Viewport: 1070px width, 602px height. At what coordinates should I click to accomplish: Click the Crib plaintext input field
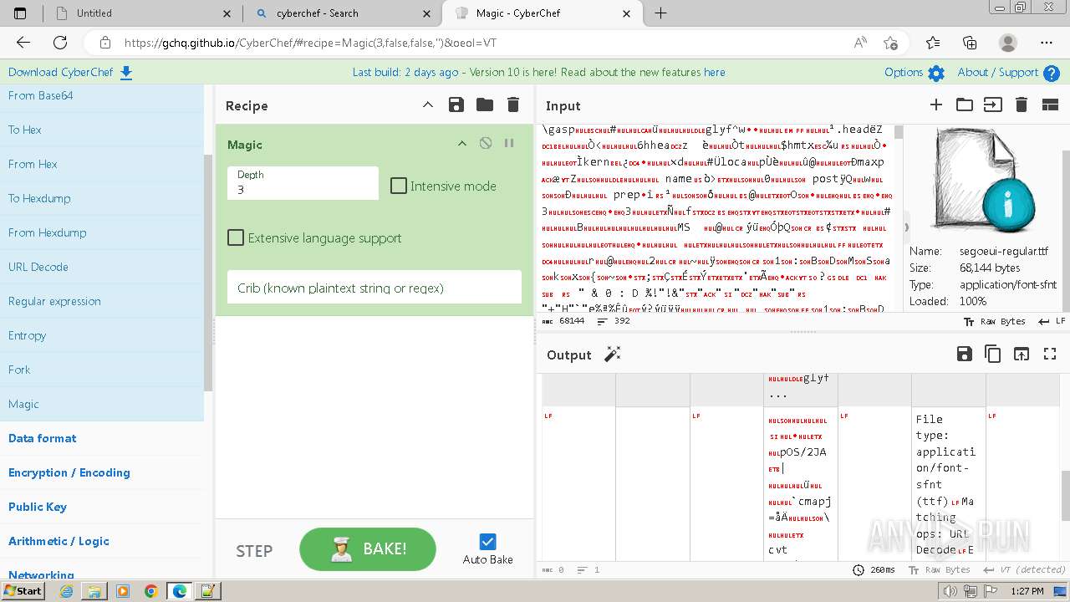coord(374,287)
